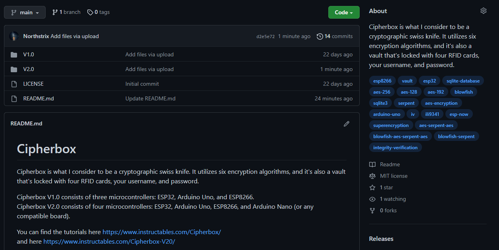Click the branch icon beside 1 branch

pyautogui.click(x=55, y=12)
